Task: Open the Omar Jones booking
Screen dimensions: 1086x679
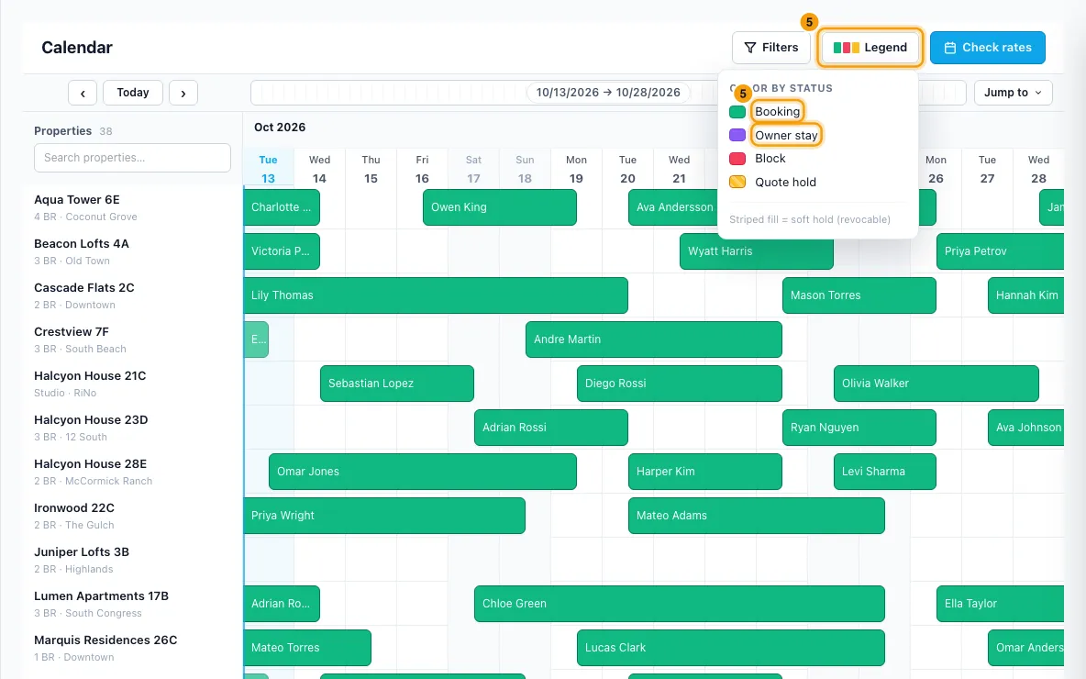Action: pyautogui.click(x=423, y=471)
